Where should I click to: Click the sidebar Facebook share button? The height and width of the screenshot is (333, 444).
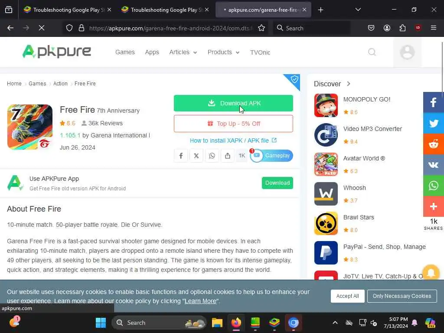[434, 102]
